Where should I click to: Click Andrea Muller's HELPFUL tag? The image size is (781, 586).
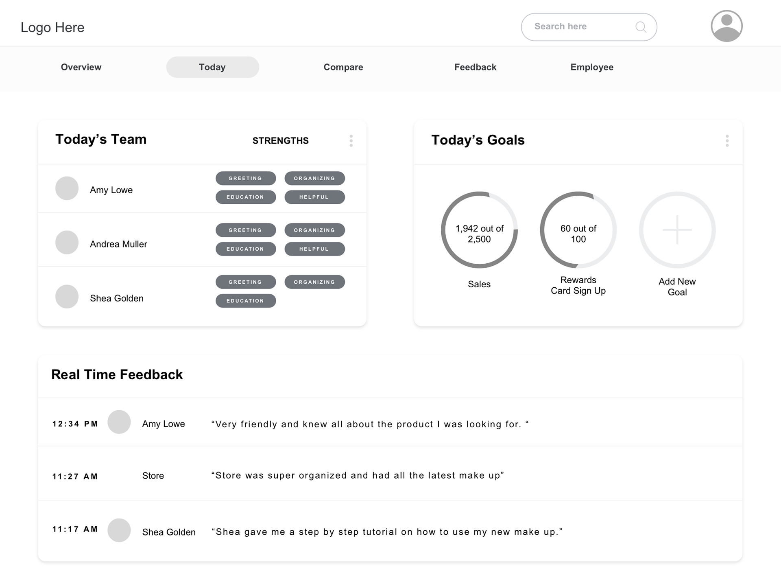click(314, 249)
